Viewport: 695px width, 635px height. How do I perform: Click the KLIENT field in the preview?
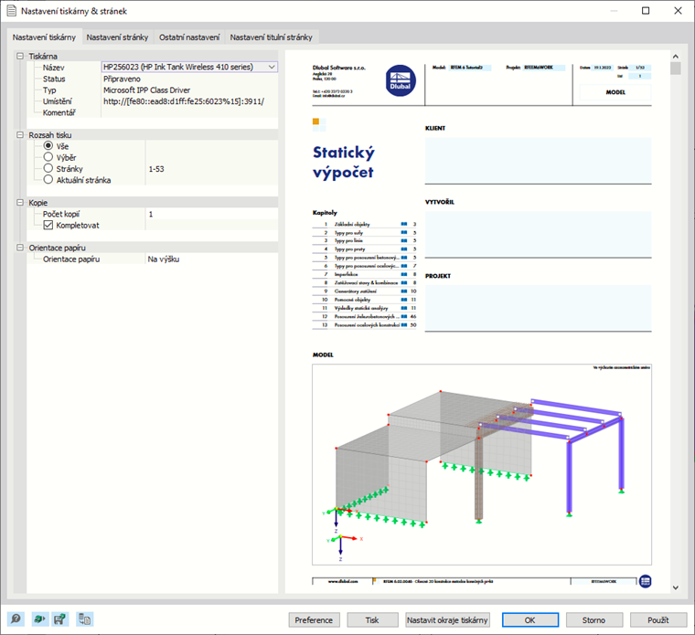[x=538, y=160]
